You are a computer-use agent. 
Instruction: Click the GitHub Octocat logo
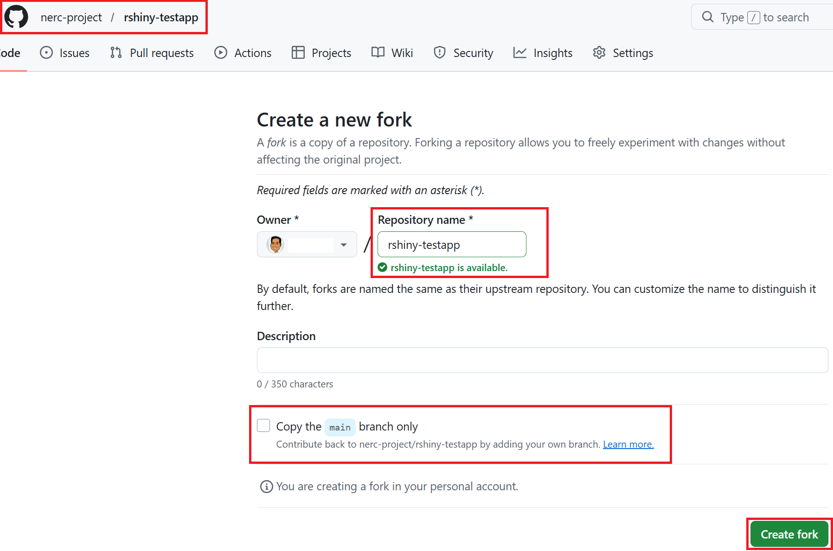coord(16,17)
